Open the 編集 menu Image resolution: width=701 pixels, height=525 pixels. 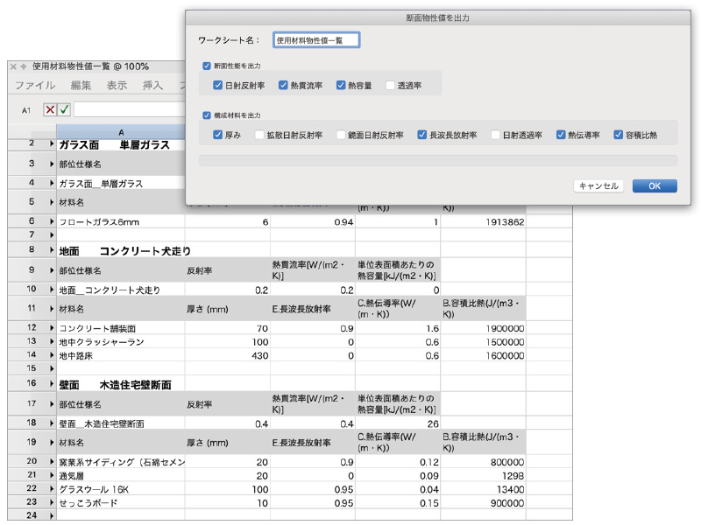[81, 86]
